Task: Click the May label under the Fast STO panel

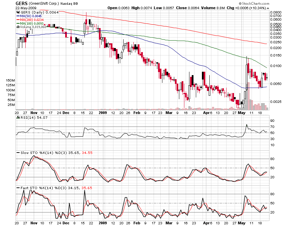Action: pos(242,223)
